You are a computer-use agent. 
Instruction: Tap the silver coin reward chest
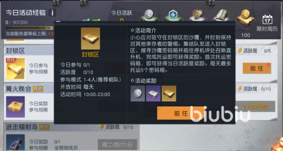click(149, 15)
